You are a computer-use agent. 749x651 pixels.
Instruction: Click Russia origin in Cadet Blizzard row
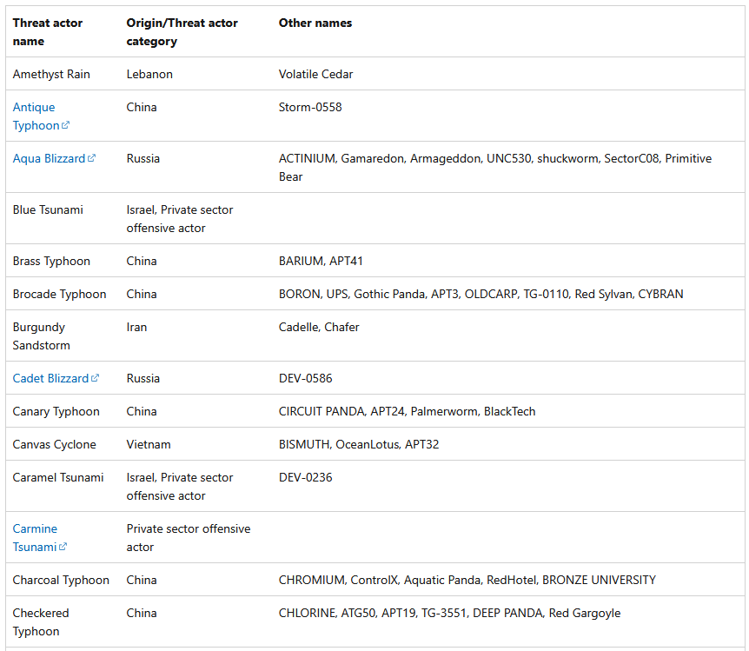point(143,378)
